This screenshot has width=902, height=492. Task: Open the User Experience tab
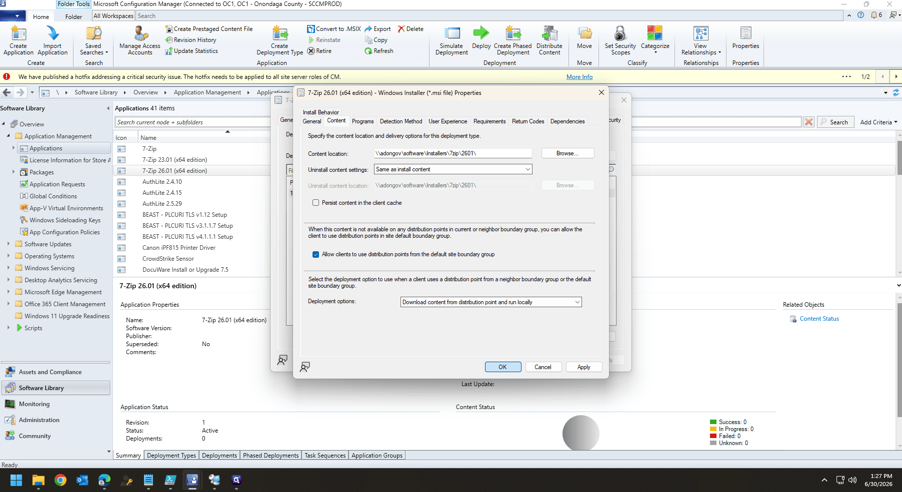[447, 121]
